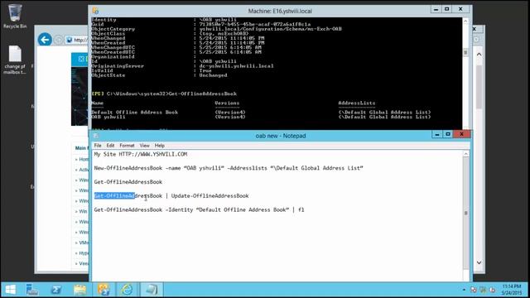
Task: Open Server Manager from the taskbar
Action: click(32, 290)
